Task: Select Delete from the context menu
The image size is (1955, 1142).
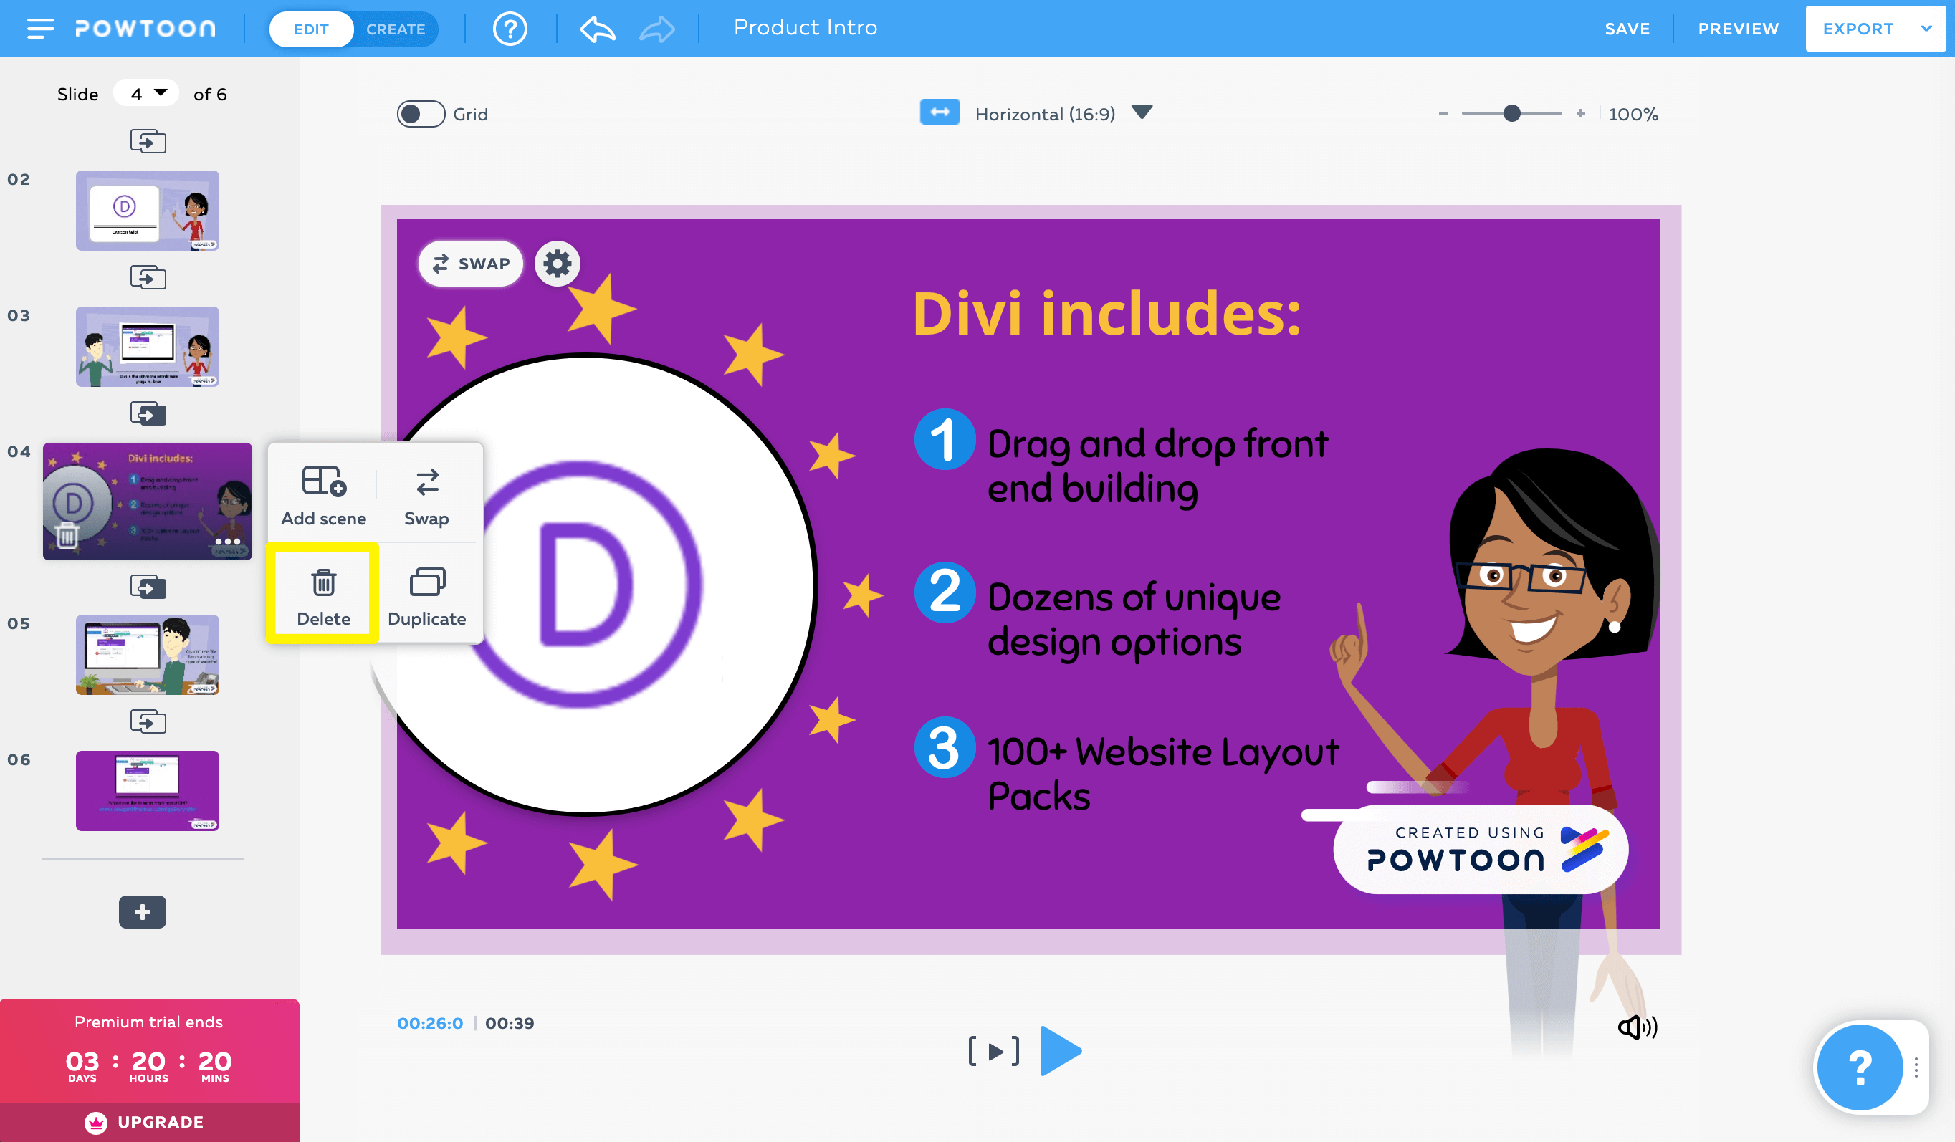Action: pyautogui.click(x=322, y=595)
